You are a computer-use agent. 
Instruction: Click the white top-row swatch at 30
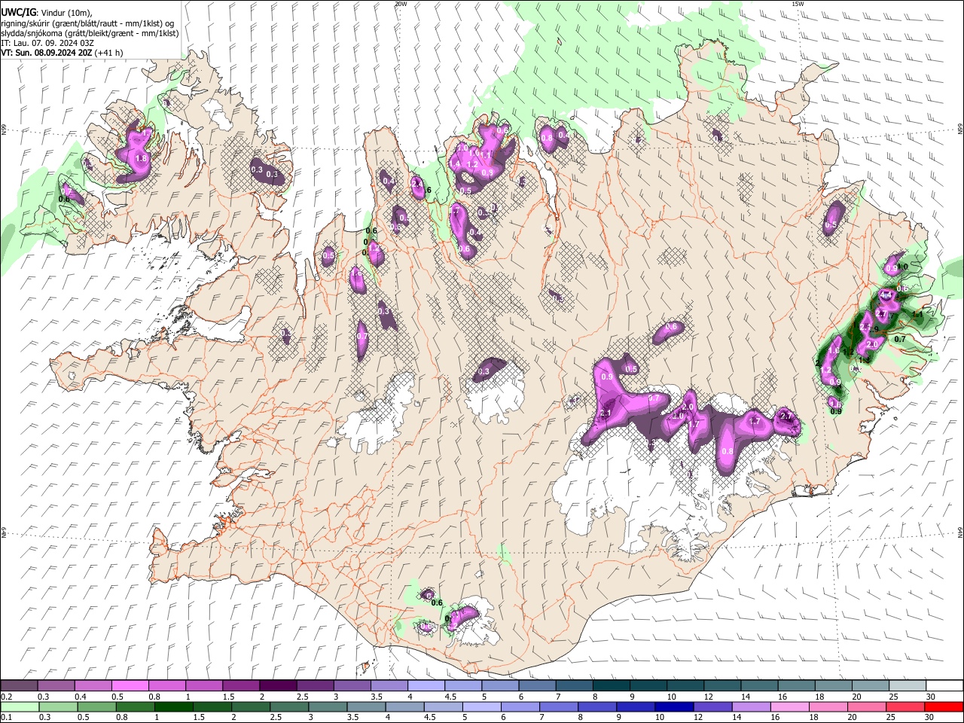tap(943, 686)
